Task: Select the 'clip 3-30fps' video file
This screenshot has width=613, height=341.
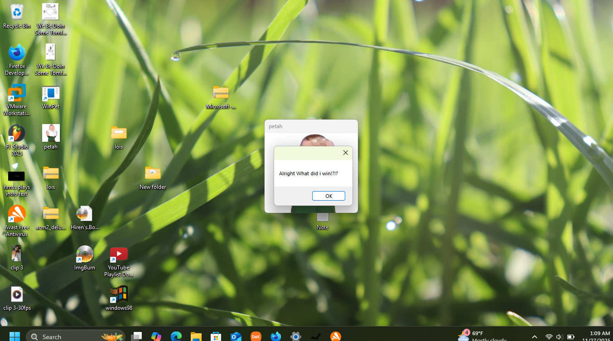Action: pyautogui.click(x=17, y=298)
